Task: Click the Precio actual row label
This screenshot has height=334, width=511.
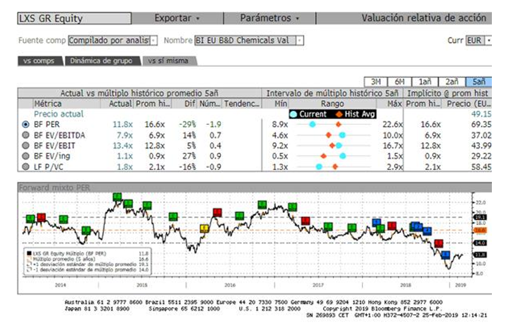Action: (59, 114)
